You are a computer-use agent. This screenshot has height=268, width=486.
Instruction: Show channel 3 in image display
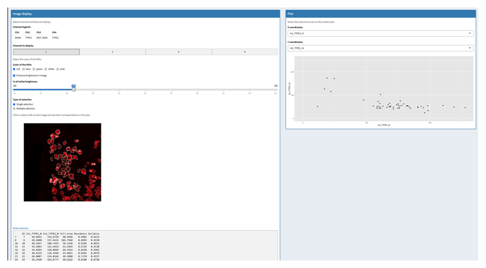[178, 52]
